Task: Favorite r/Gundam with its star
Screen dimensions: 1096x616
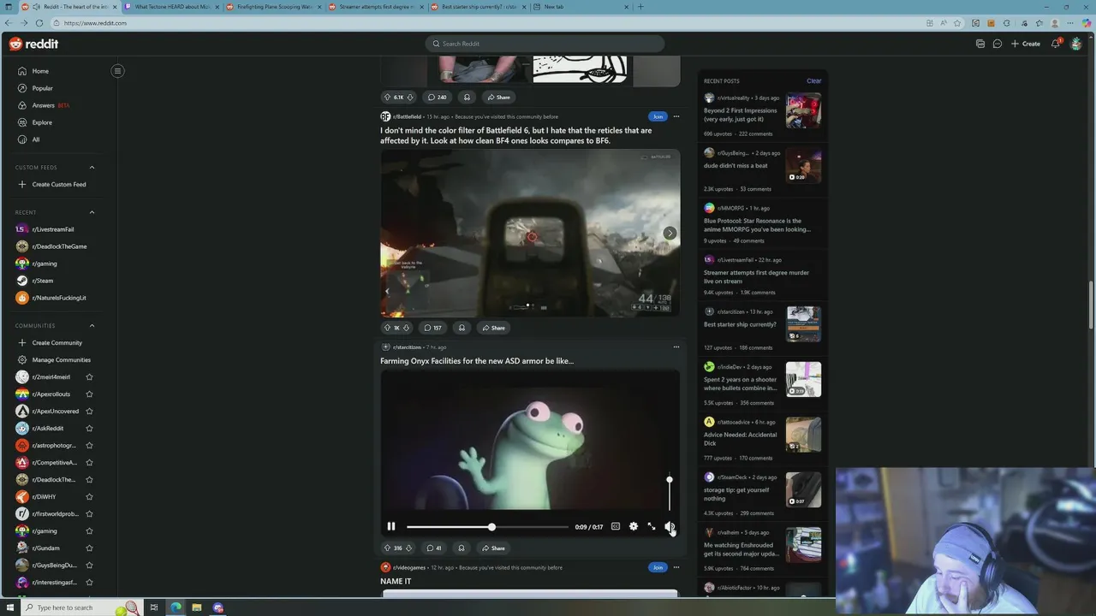Action: [x=89, y=548]
